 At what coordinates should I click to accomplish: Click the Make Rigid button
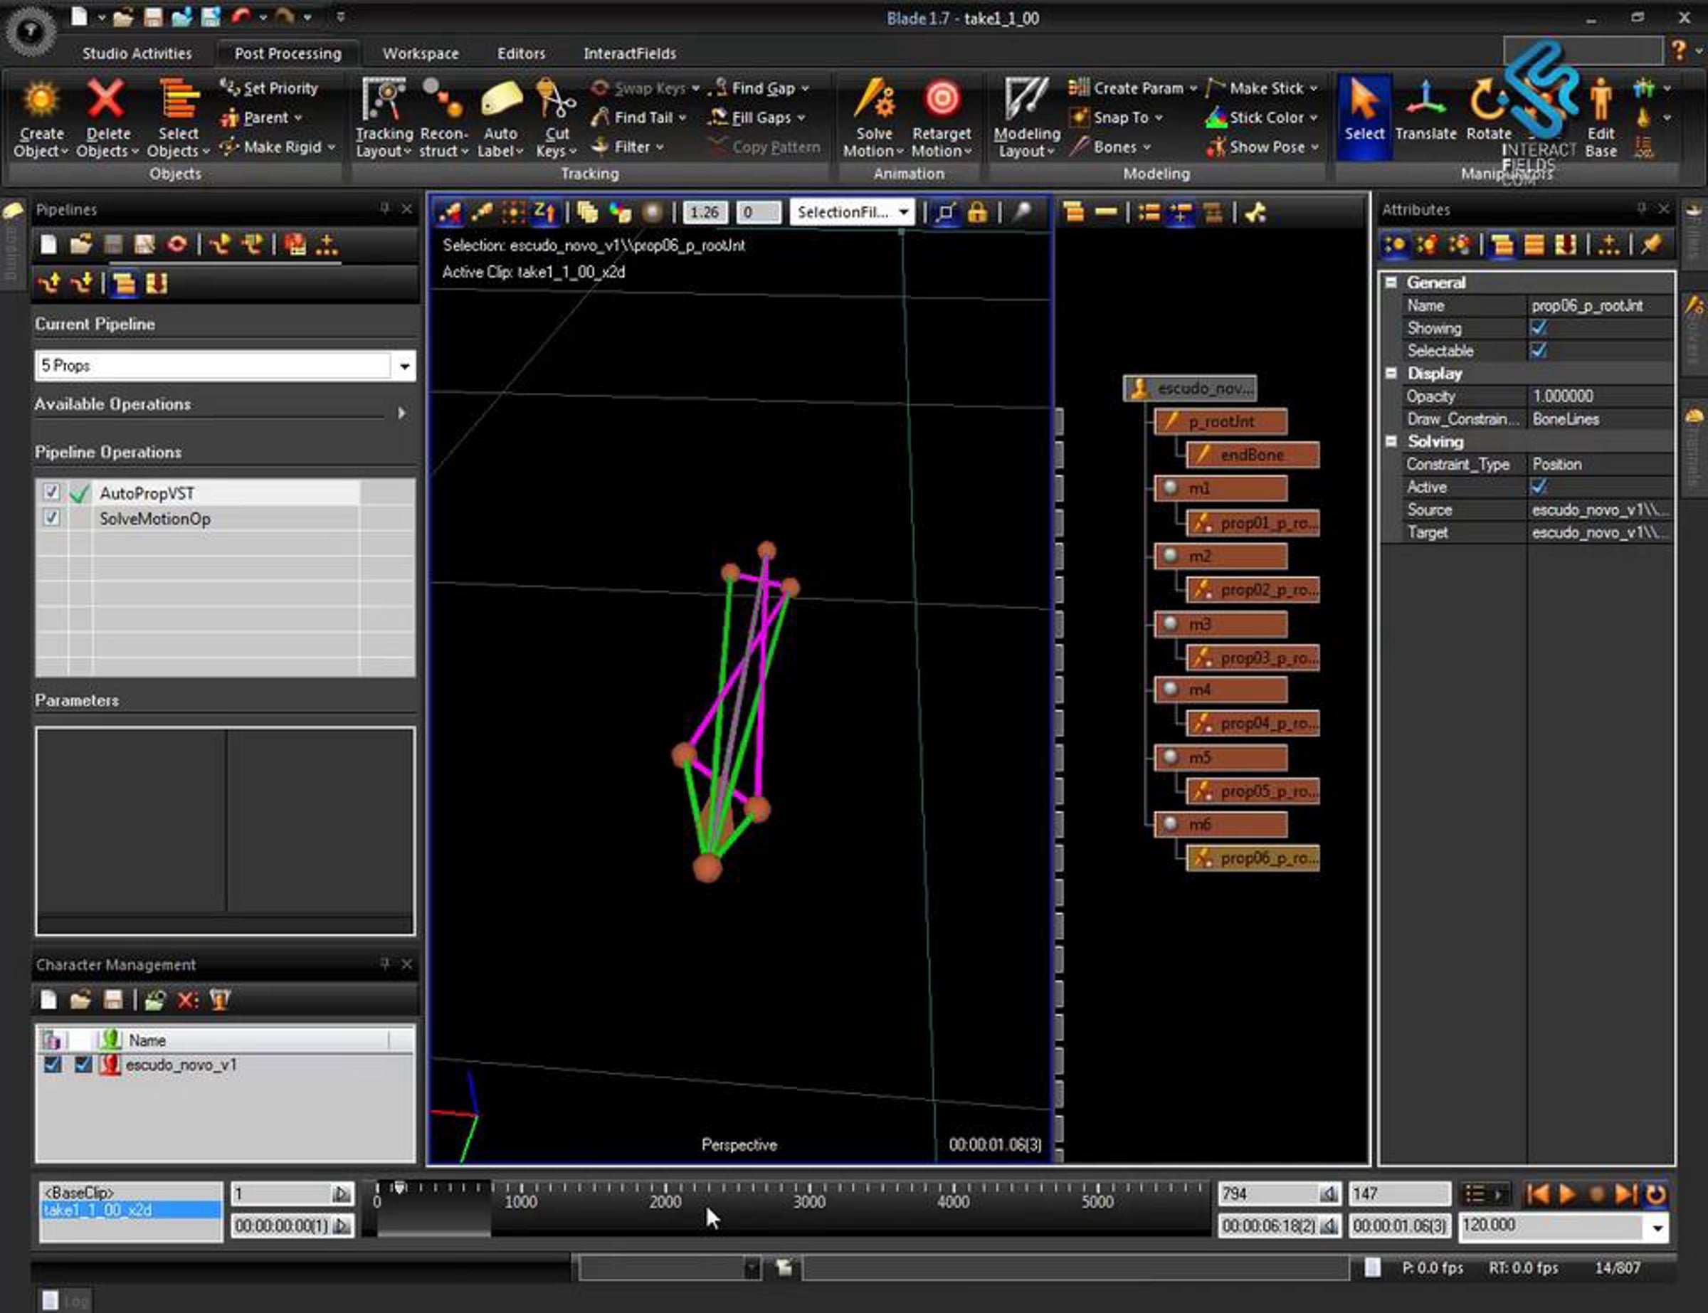point(281,147)
